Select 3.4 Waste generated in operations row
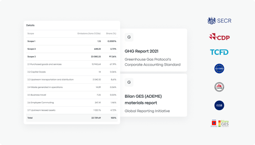This screenshot has height=145, width=255. click(x=72, y=87)
